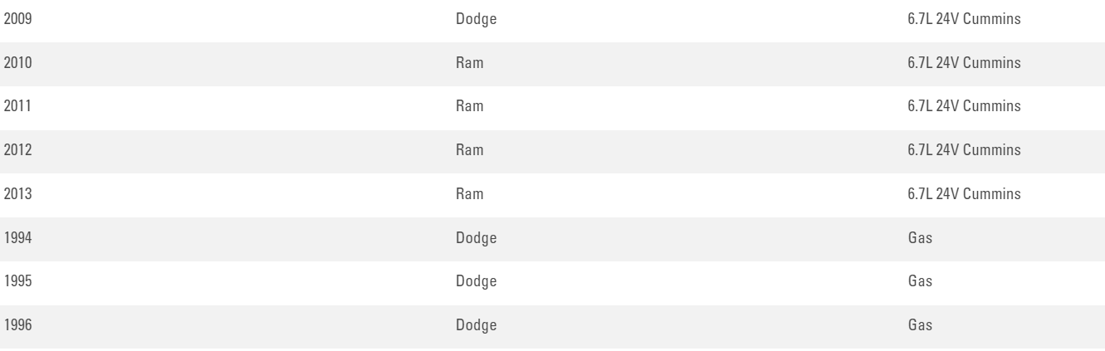The image size is (1105, 351).
Task: Click Gas in the 1994 row
Action: pyautogui.click(x=921, y=237)
